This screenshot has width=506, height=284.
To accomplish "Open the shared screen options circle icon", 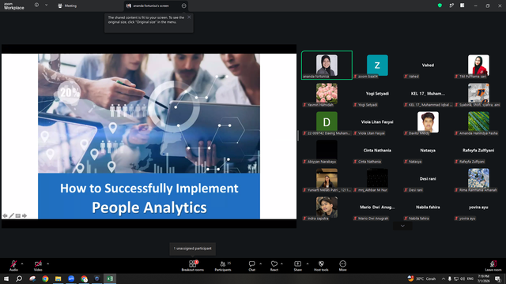I will coord(184,6).
